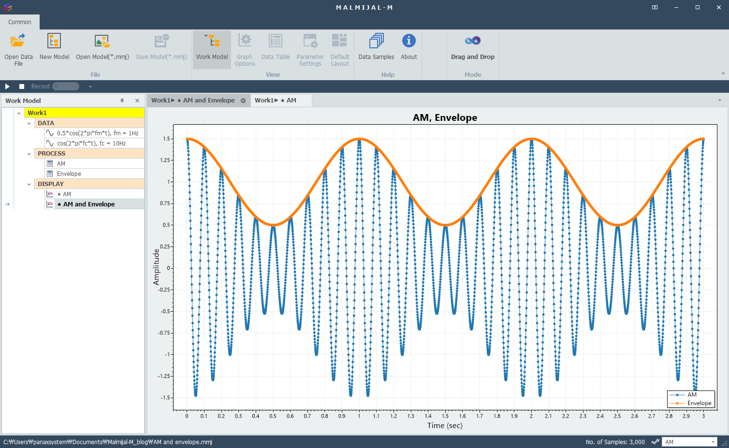Viewport: 729px width, 448px height.
Task: Create a new model with New Model
Action: [54, 47]
